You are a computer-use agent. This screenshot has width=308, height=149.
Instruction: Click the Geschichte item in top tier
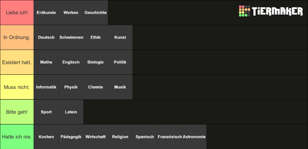(x=95, y=13)
